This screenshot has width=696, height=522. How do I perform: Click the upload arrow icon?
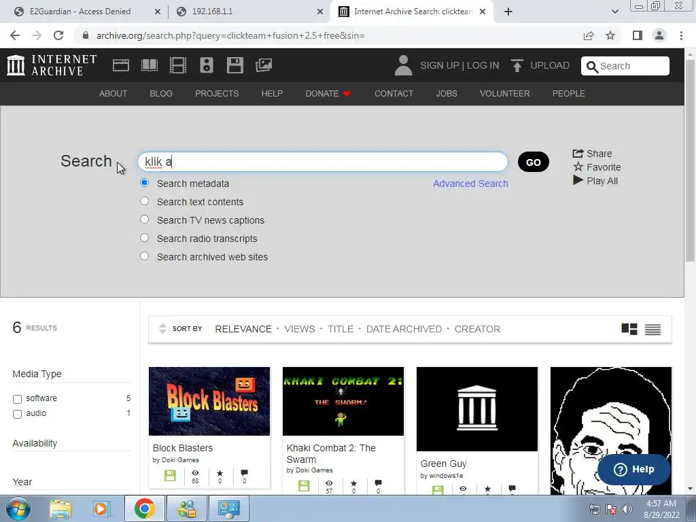[517, 66]
